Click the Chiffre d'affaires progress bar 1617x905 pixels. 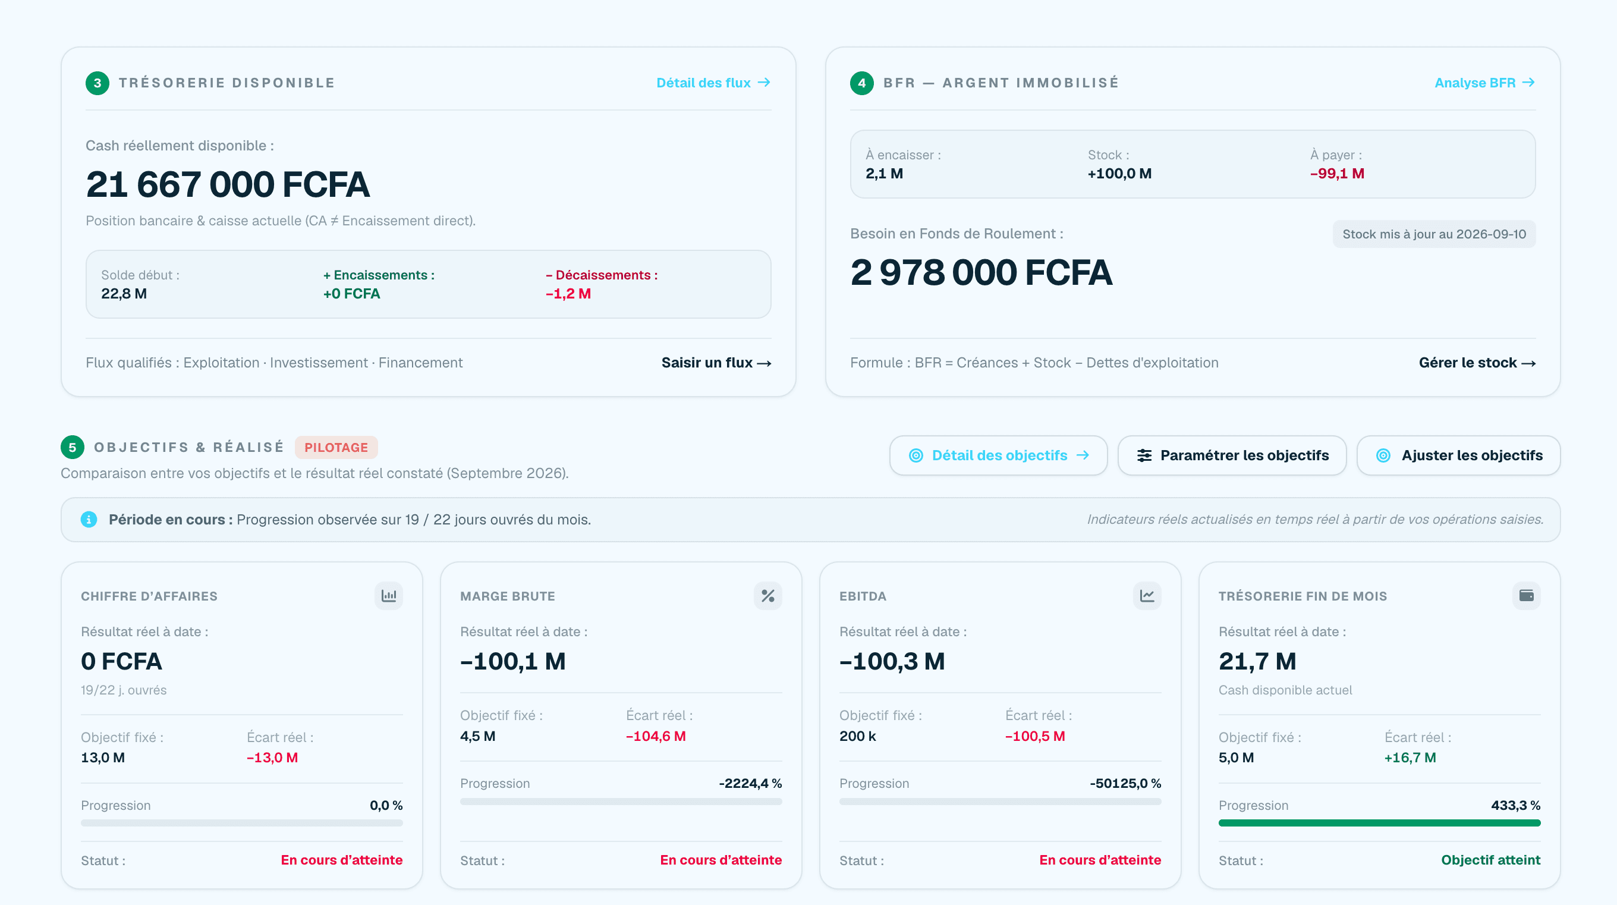click(x=242, y=823)
